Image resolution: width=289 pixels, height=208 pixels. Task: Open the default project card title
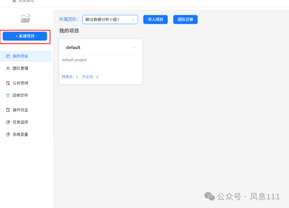(73, 47)
